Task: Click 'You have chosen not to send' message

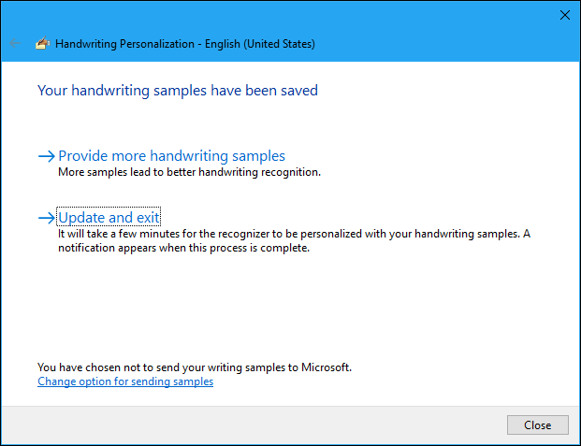Action: tap(140, 367)
